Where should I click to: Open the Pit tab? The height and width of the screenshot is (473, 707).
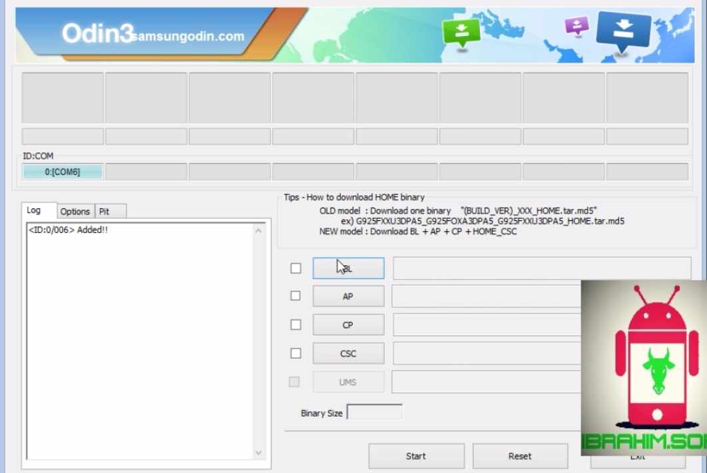(111, 212)
